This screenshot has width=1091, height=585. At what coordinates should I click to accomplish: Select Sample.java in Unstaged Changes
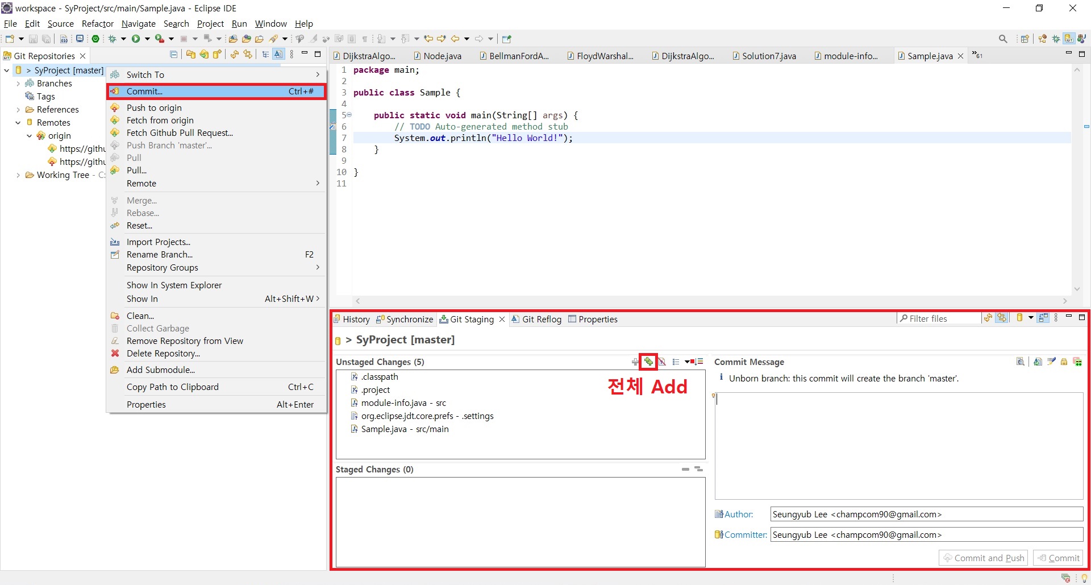(405, 429)
